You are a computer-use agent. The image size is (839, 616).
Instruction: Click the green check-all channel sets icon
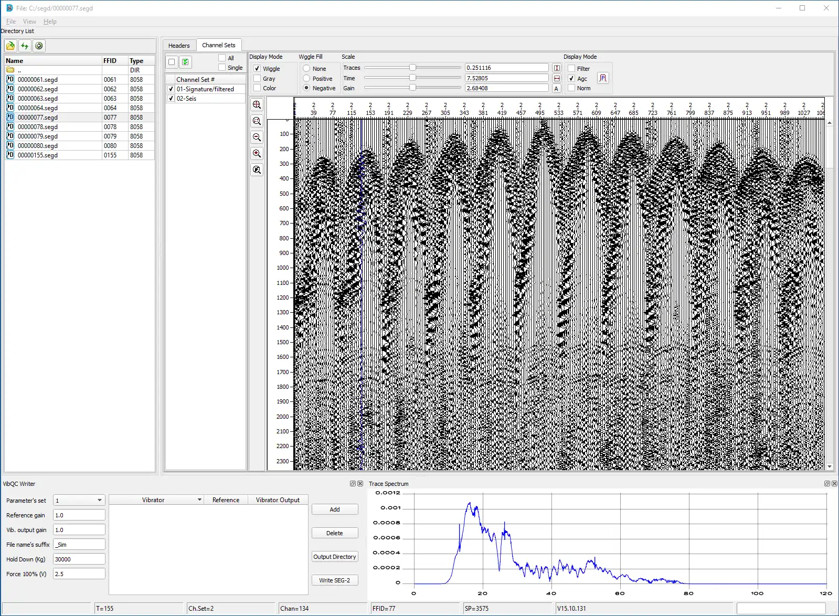pyautogui.click(x=185, y=62)
